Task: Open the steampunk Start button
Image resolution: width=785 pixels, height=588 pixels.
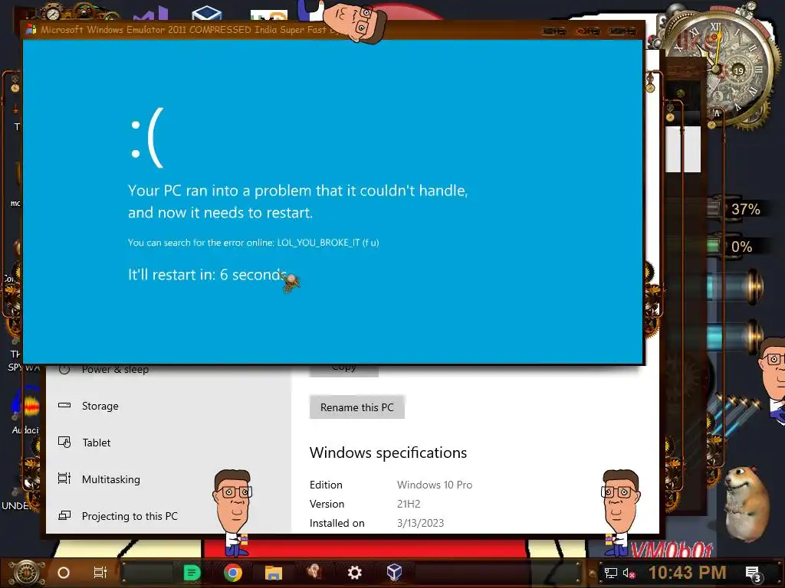Action: tap(27, 573)
